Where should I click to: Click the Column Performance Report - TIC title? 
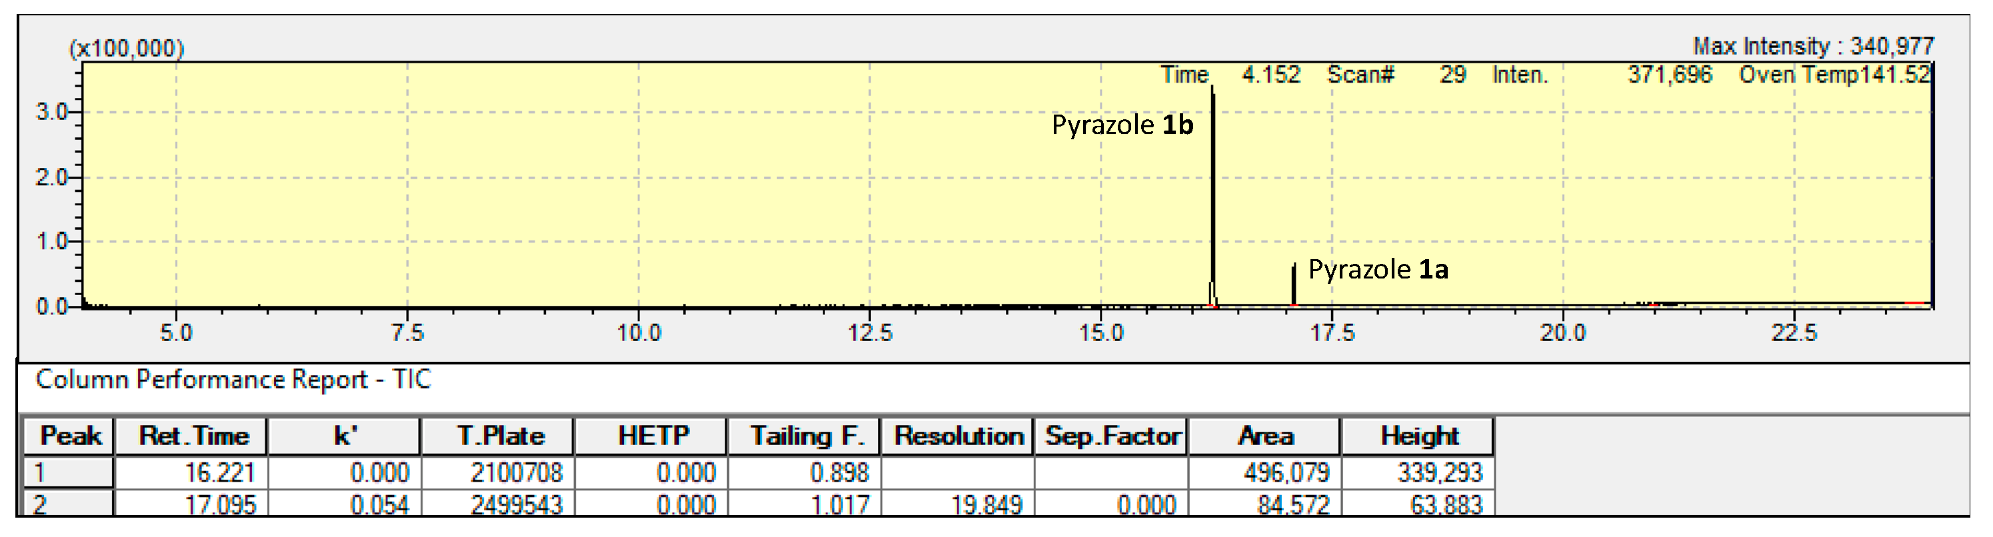click(233, 380)
